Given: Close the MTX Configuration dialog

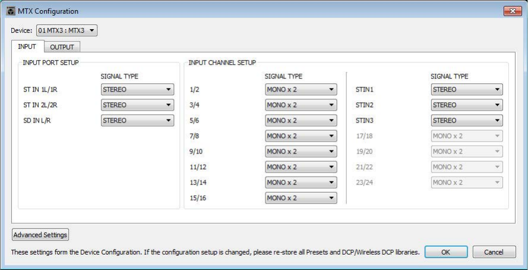Looking at the screenshot, I should [x=513, y=11].
